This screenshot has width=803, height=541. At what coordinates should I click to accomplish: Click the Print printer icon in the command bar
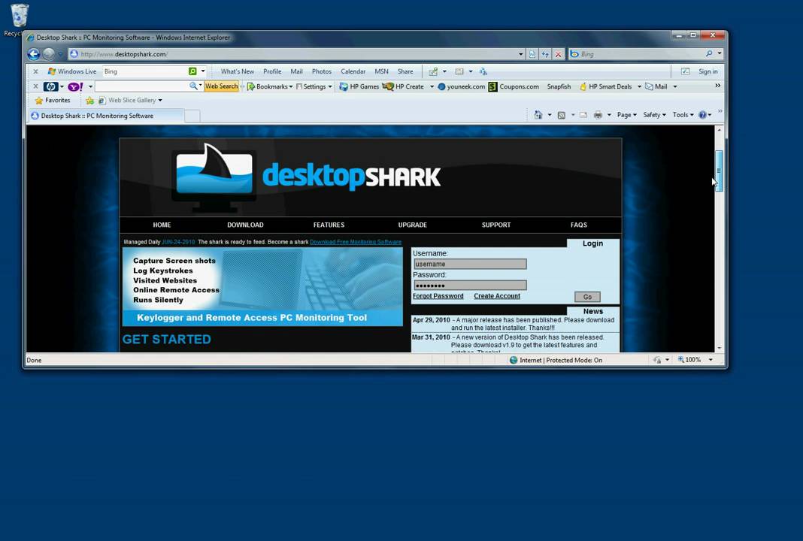[598, 115]
